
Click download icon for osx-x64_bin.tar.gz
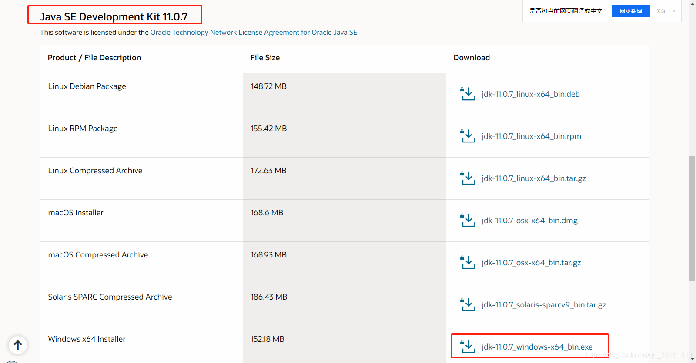(468, 262)
